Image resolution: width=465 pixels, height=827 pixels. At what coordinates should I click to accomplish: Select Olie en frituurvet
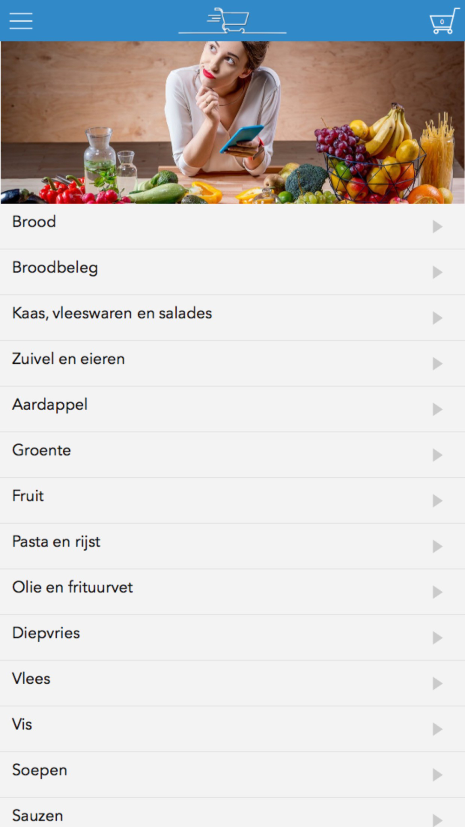click(232, 592)
